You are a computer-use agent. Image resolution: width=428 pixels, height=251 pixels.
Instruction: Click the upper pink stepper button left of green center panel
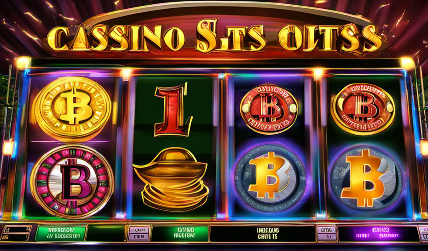coord(139,230)
